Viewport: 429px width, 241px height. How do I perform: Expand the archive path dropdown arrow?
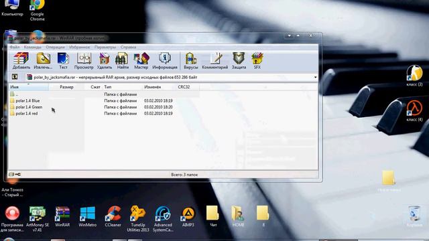[x=315, y=78]
